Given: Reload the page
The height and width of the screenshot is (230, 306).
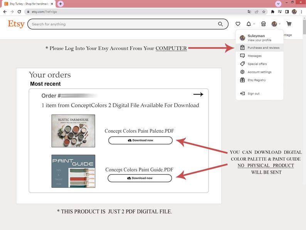Looking at the screenshot, I should pos(19,12).
